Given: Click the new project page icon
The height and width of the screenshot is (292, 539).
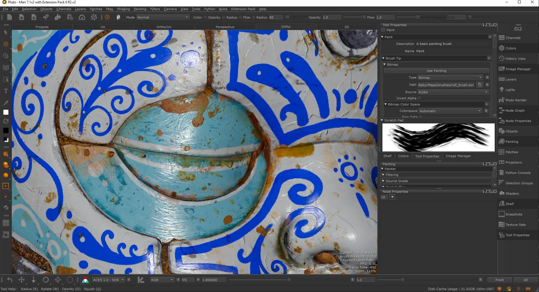Looking at the screenshot, I should point(9,17).
